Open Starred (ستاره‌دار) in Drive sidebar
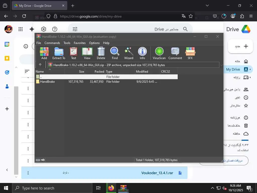Screen dimensions: 257x193 (x=239, y=106)
